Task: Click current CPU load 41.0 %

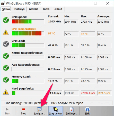Action: pos(55,45)
